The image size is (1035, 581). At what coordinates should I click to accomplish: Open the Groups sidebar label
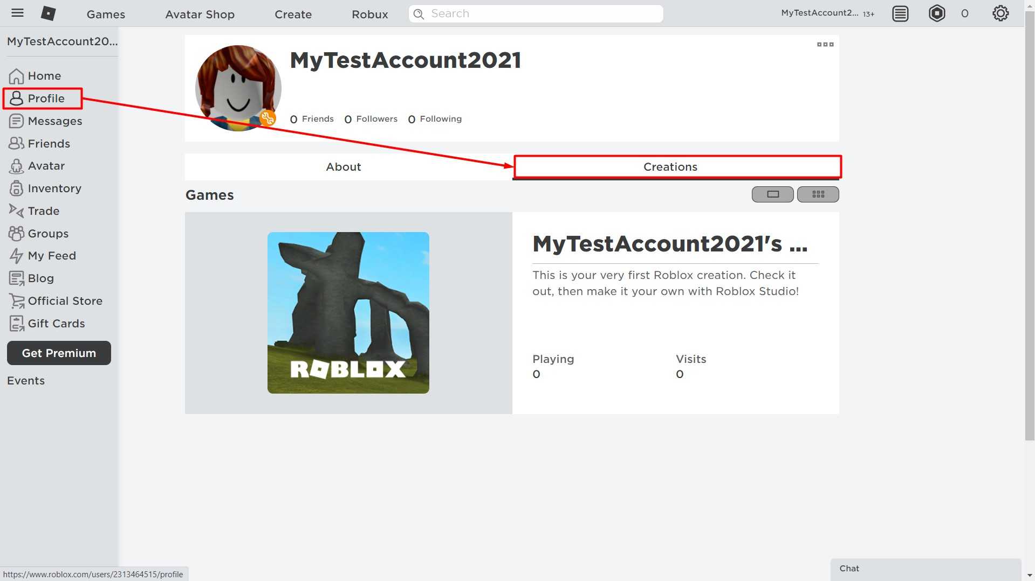tap(49, 234)
